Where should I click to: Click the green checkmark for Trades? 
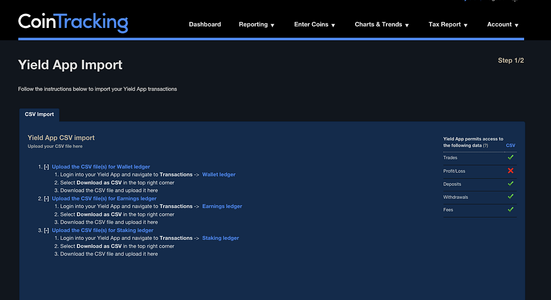511,158
